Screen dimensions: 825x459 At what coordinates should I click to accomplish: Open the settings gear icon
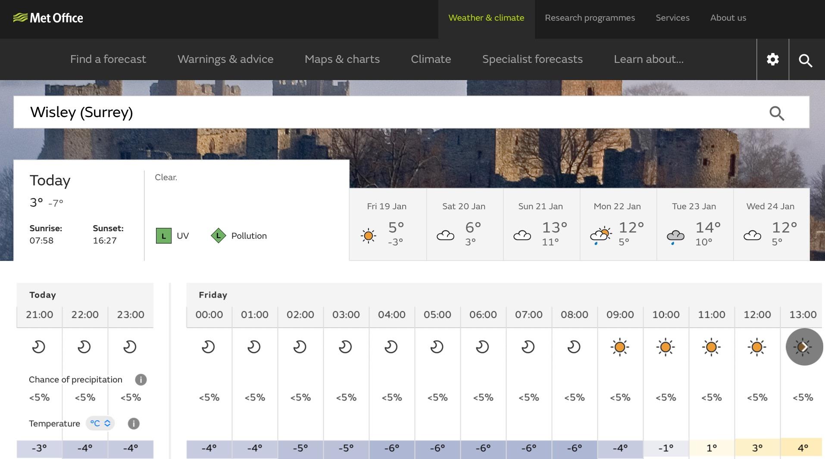(x=772, y=59)
